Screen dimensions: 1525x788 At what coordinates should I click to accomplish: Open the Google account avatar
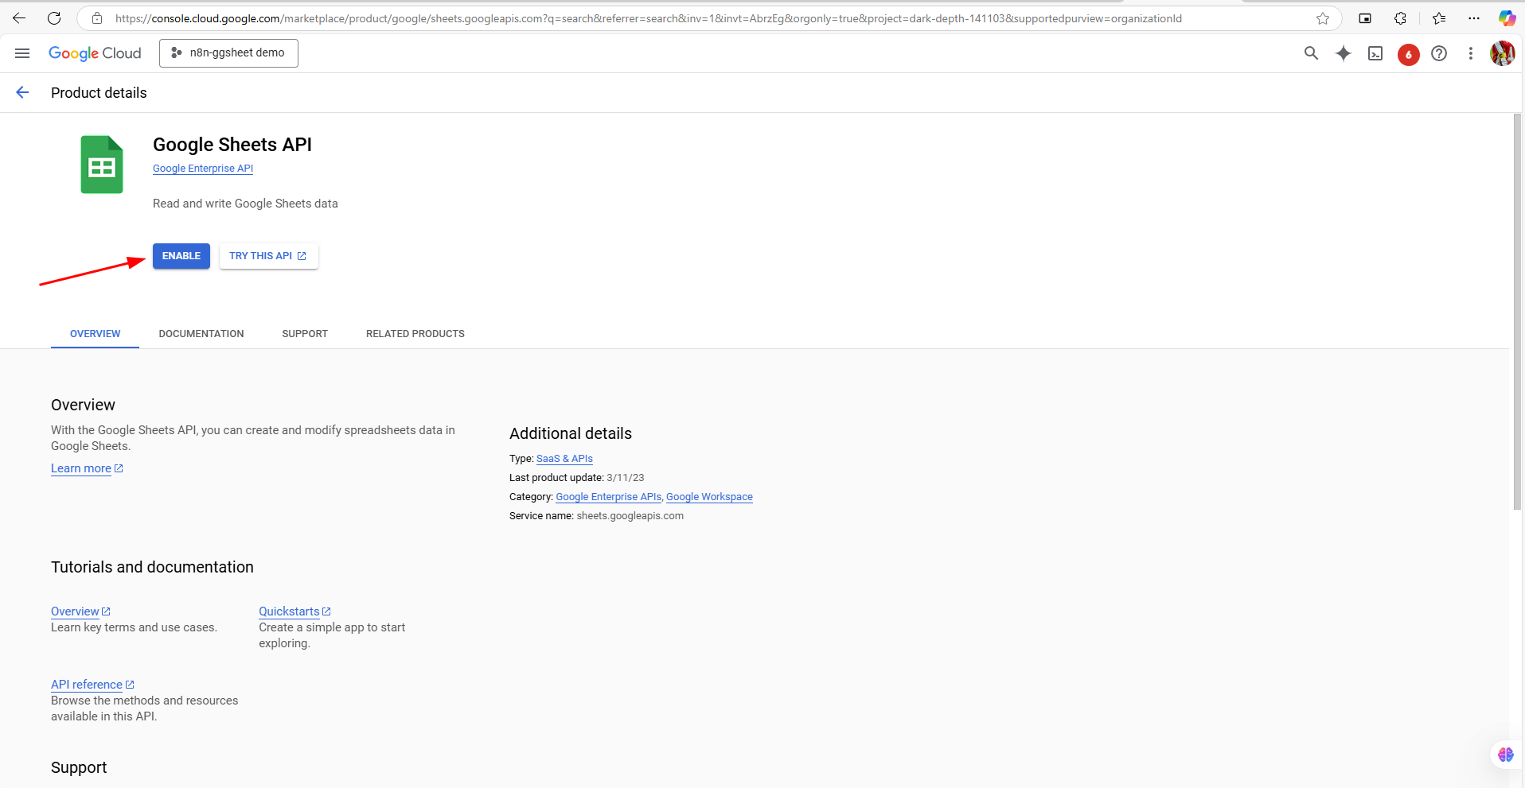1502,53
